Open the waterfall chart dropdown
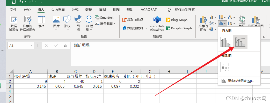Screen dimensions: 270x103 coord(232,17)
